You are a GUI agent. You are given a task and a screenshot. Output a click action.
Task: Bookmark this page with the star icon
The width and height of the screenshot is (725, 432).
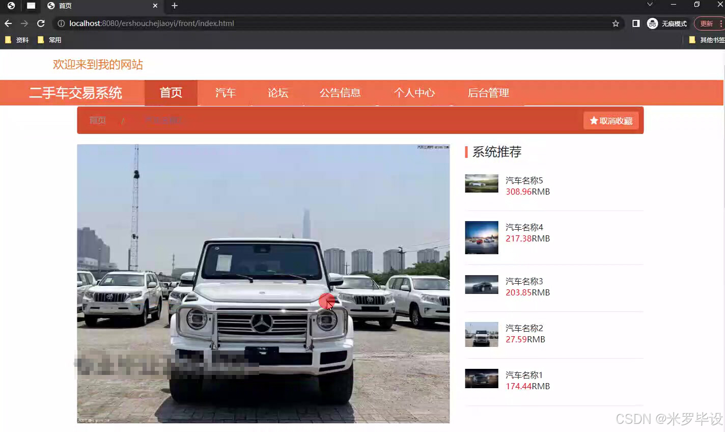click(616, 23)
